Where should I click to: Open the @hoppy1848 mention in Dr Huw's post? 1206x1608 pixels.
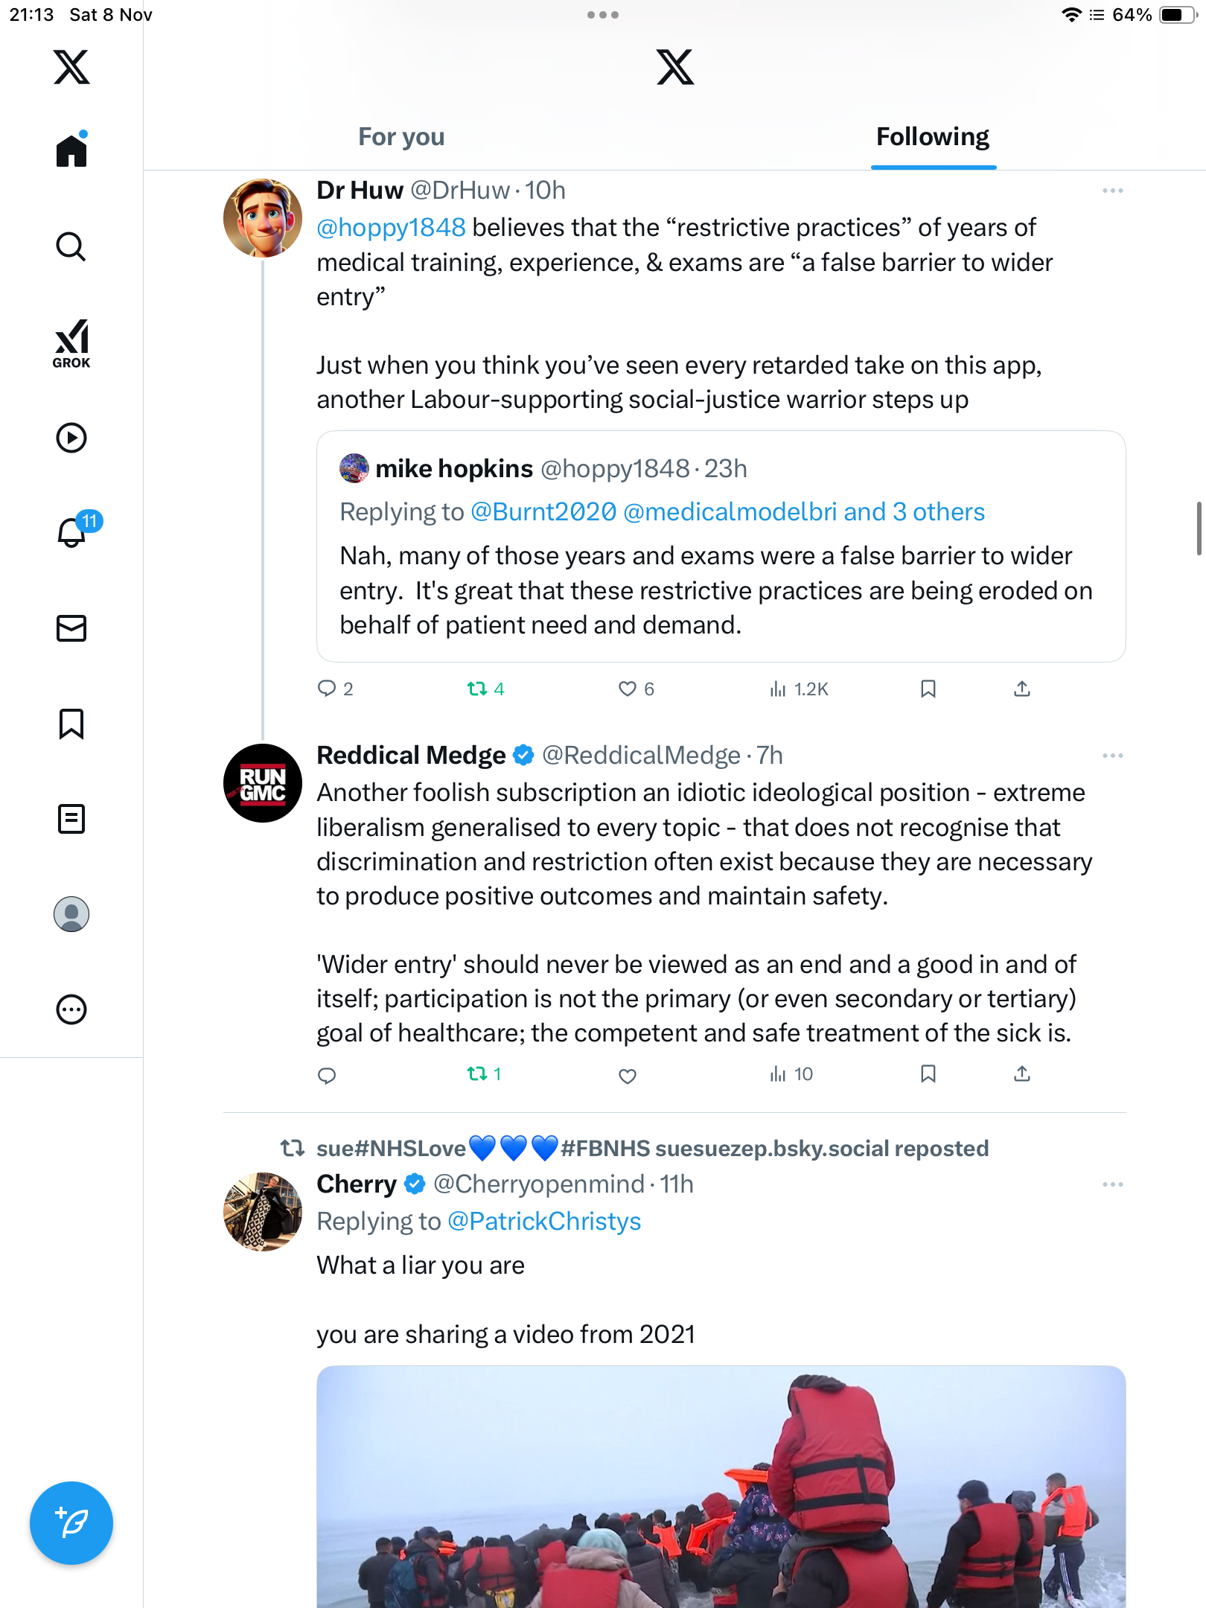[x=391, y=228]
